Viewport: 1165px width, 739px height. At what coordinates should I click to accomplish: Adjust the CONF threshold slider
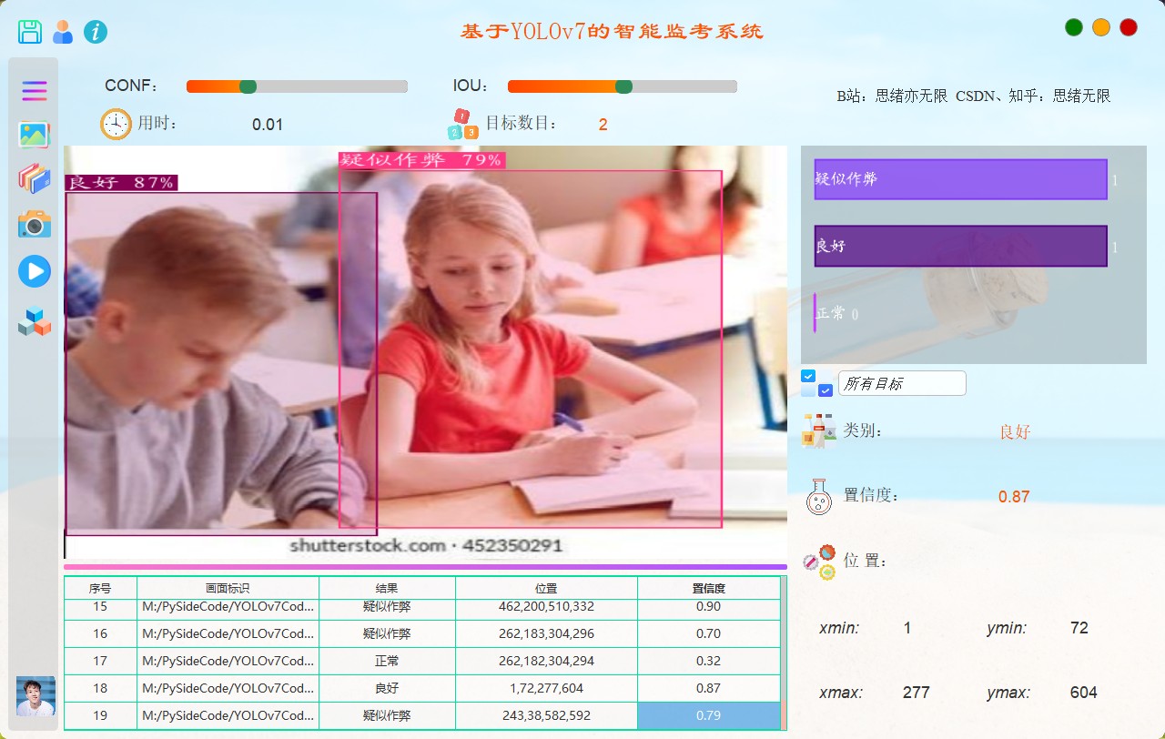coord(248,86)
